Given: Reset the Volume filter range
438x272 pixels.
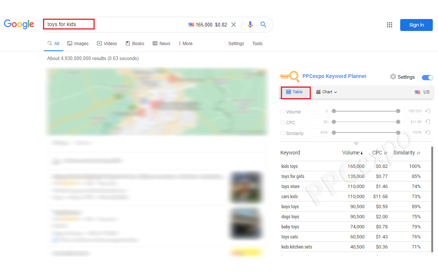Looking at the screenshot, I should coord(428,111).
